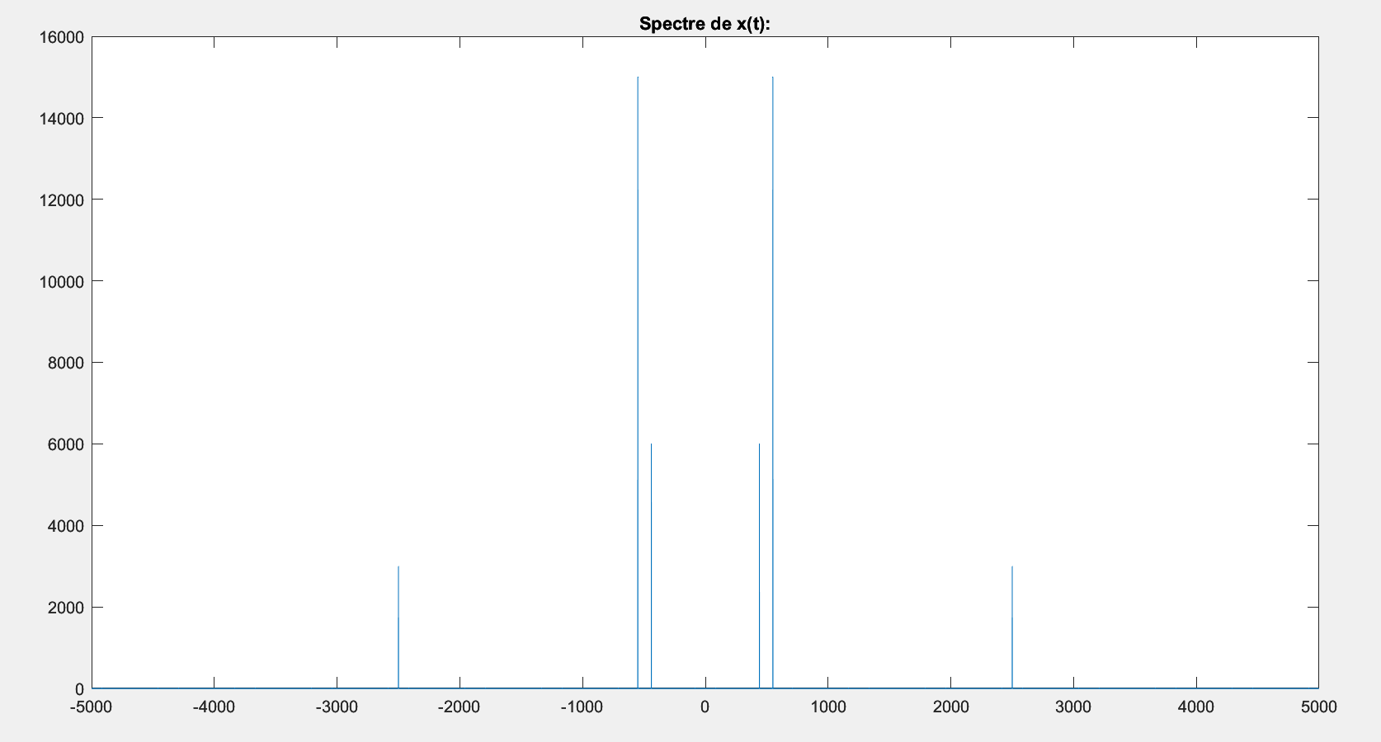Click the '-5000' x-axis tick label

tap(91, 707)
